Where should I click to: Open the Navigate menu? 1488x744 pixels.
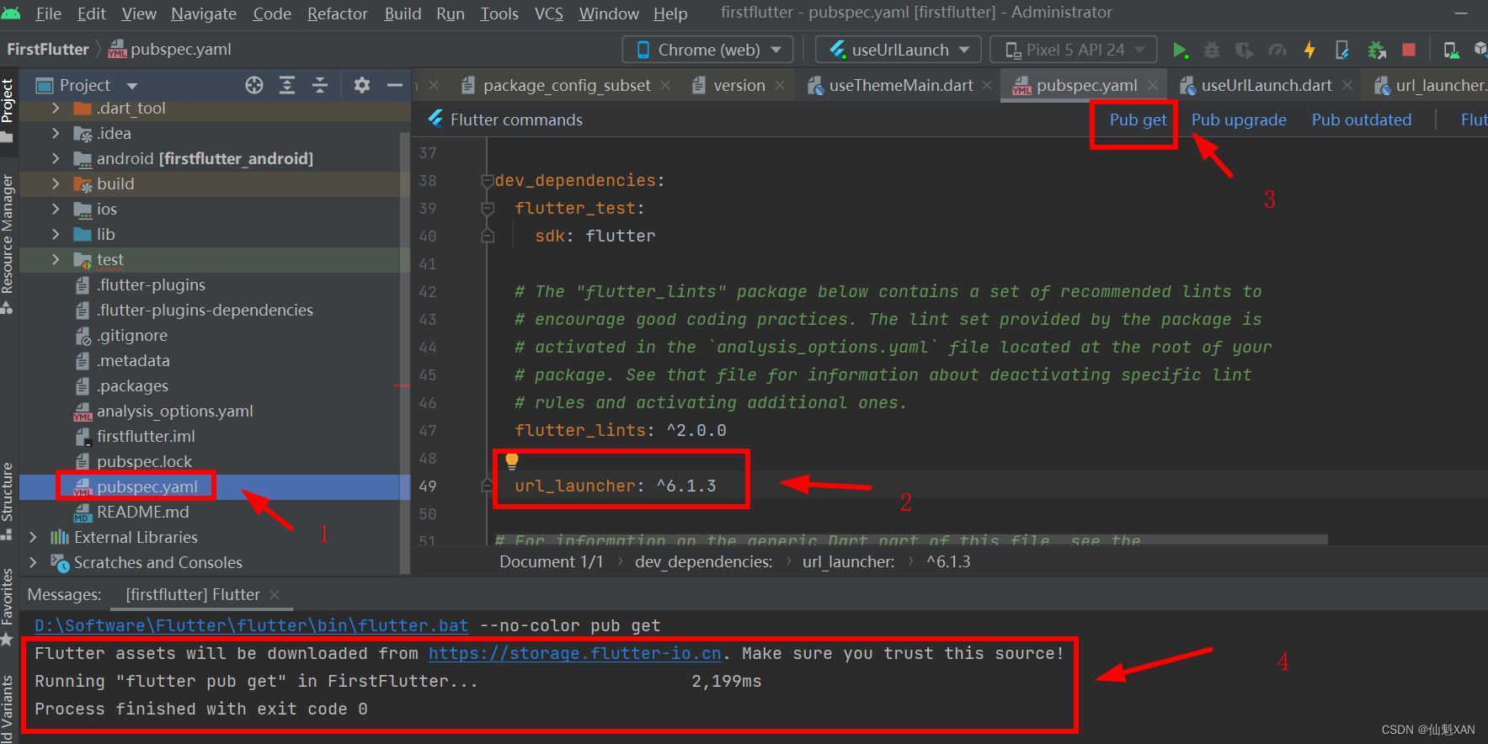(x=204, y=13)
